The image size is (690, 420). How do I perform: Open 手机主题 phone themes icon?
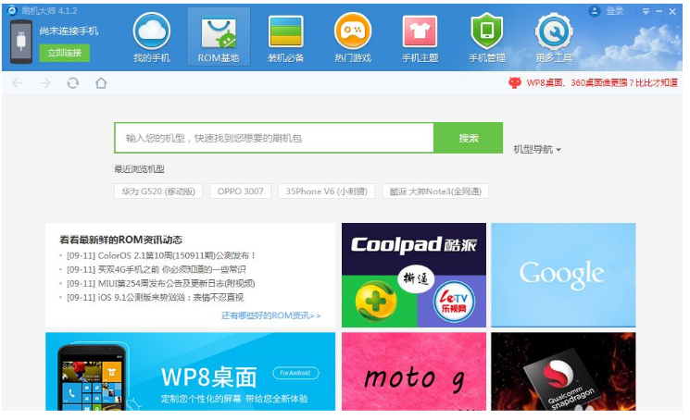420,37
